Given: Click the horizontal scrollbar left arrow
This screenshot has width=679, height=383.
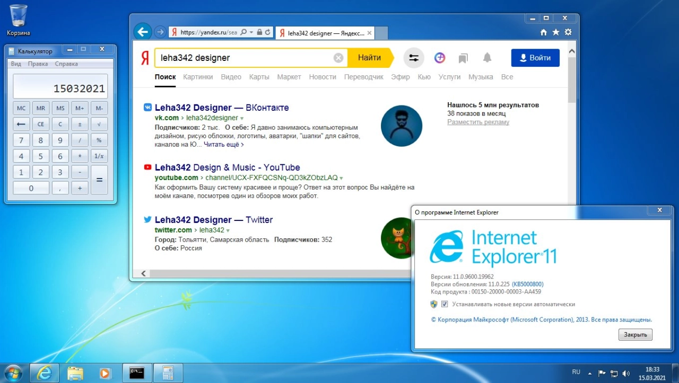Looking at the screenshot, I should 143,273.
